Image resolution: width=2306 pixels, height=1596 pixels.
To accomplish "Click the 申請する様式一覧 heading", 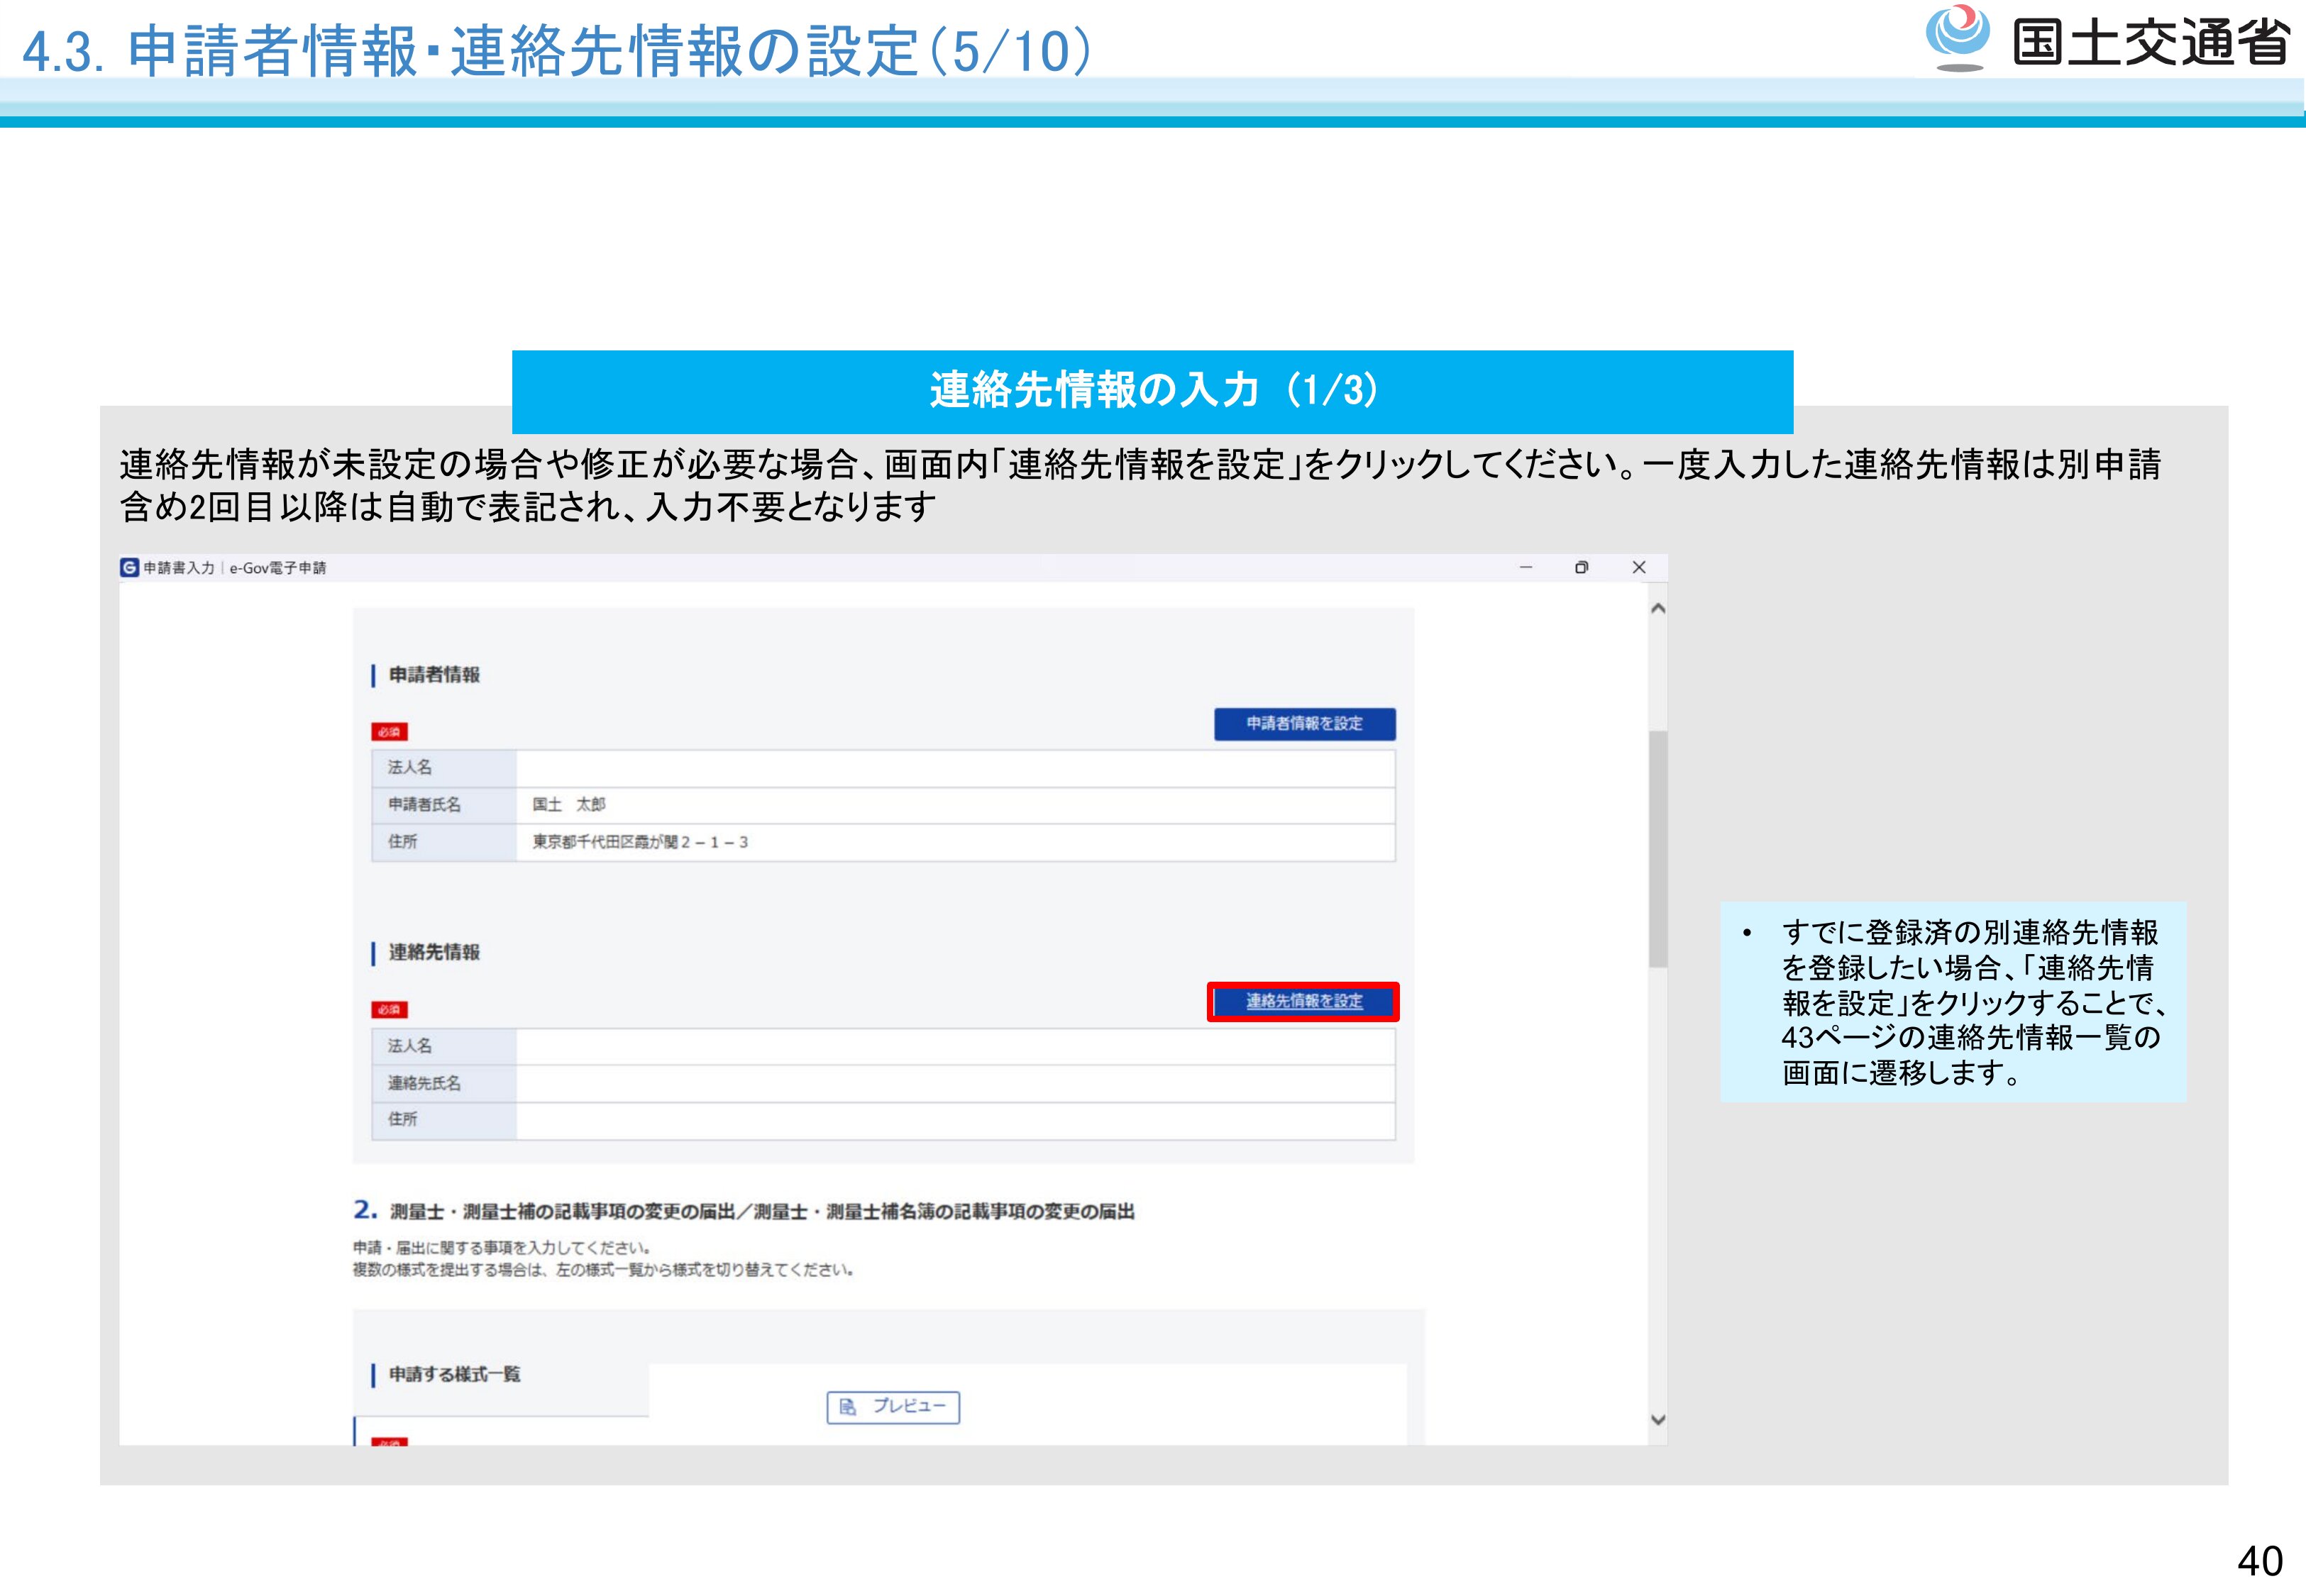I will pyautogui.click(x=454, y=1374).
